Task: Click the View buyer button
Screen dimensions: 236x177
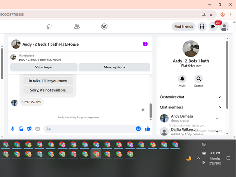Action: point(44,67)
